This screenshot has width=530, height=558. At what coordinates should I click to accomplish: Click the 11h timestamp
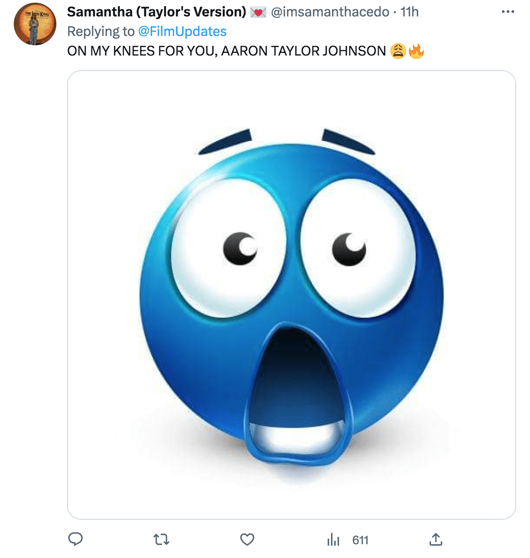pyautogui.click(x=409, y=12)
